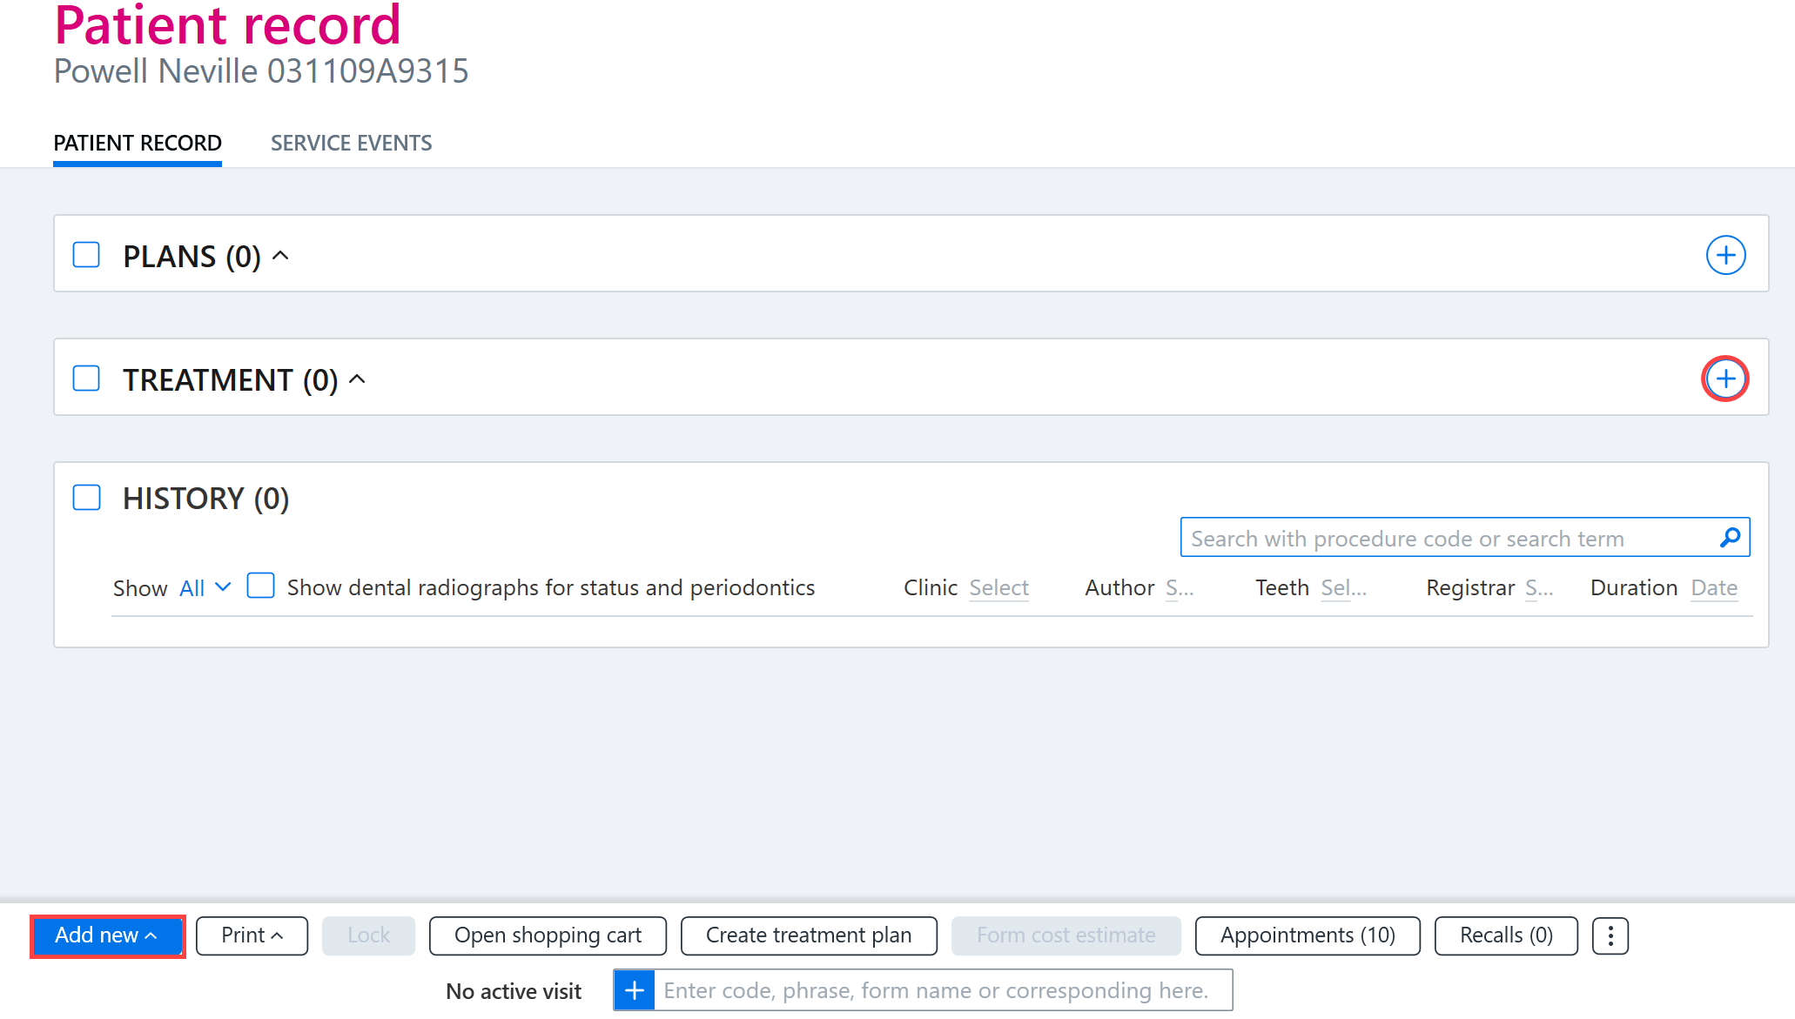Viewport: 1795px width, 1019px height.
Task: Select the Patient Record tab
Action: pos(138,143)
